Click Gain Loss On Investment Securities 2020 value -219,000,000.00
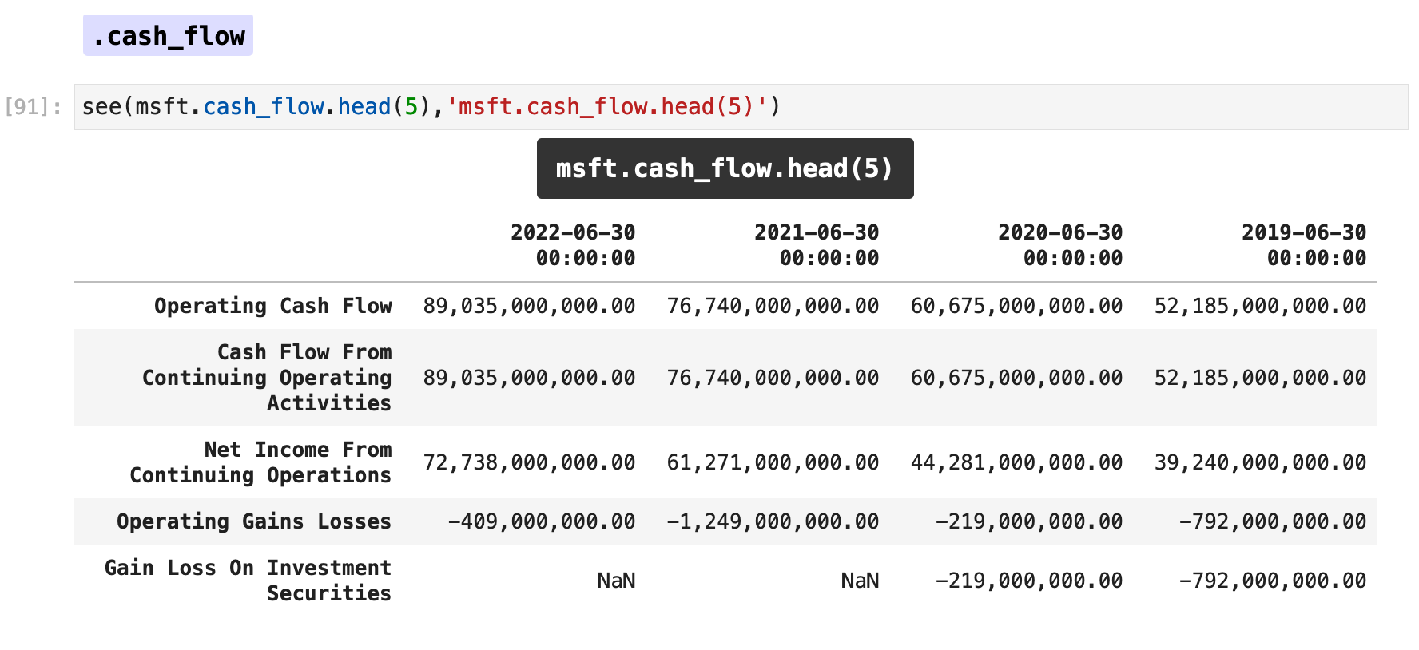The image size is (1419, 650). click(x=1029, y=581)
